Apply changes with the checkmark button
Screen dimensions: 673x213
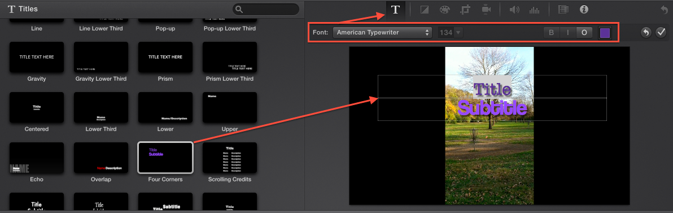click(661, 32)
